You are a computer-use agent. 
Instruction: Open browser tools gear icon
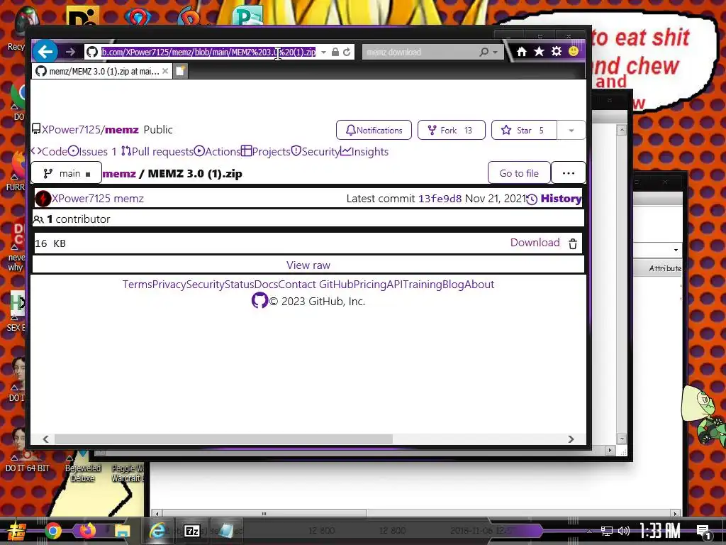click(x=557, y=51)
